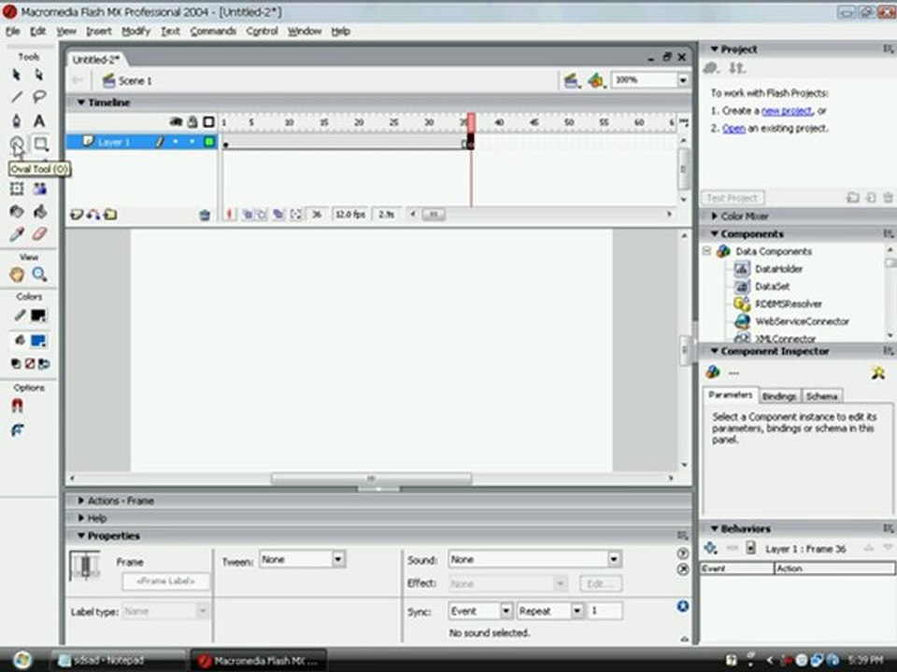Open the Modify menu

click(x=135, y=31)
